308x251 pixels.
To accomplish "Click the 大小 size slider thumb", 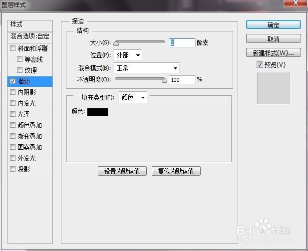I will click(116, 43).
